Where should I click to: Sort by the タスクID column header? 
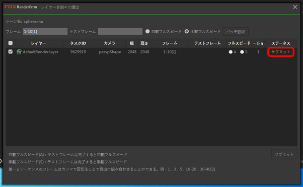(78, 43)
